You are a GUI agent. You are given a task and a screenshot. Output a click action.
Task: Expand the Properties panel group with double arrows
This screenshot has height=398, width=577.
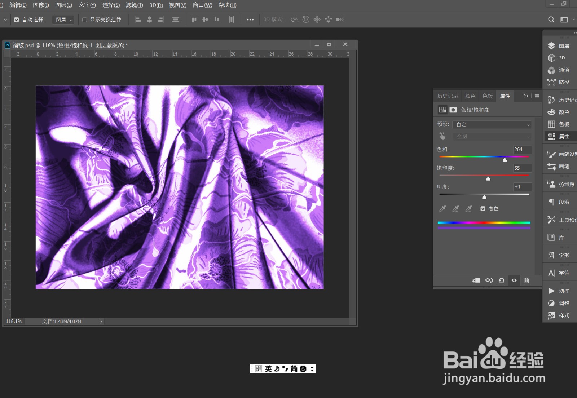(526, 96)
